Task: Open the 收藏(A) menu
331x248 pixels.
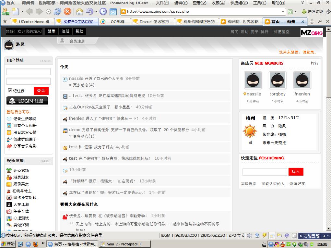Action: tap(219, 3)
